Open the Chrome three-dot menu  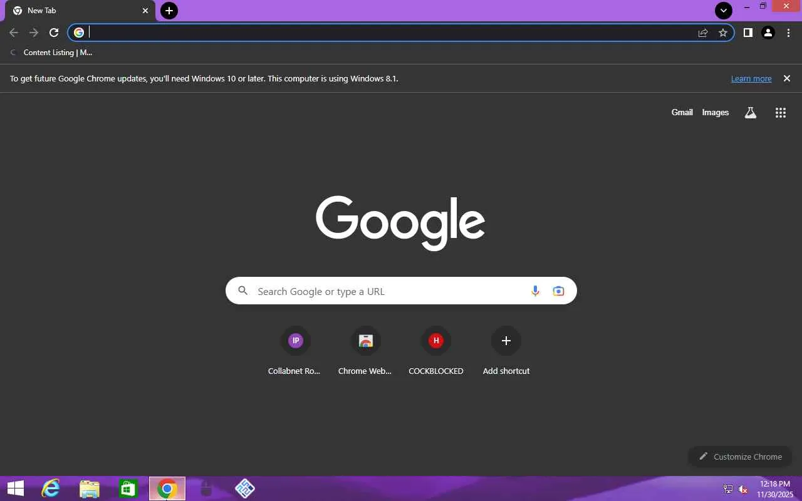788,33
